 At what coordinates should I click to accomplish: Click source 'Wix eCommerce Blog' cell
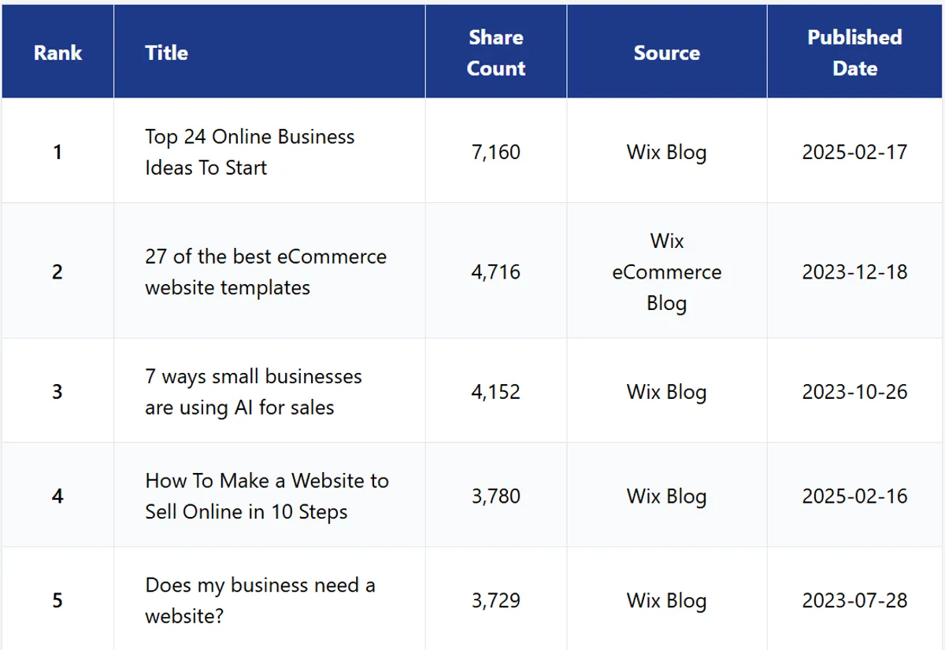[x=666, y=272]
